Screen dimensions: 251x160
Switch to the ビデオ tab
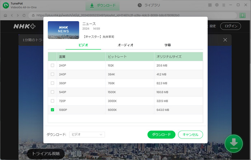click(x=83, y=45)
